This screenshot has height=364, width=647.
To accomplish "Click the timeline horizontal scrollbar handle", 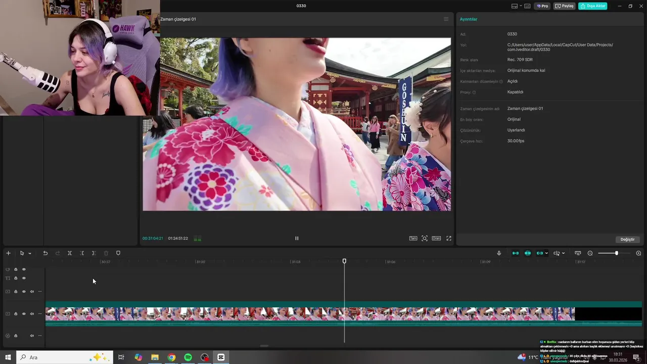I will point(264,346).
